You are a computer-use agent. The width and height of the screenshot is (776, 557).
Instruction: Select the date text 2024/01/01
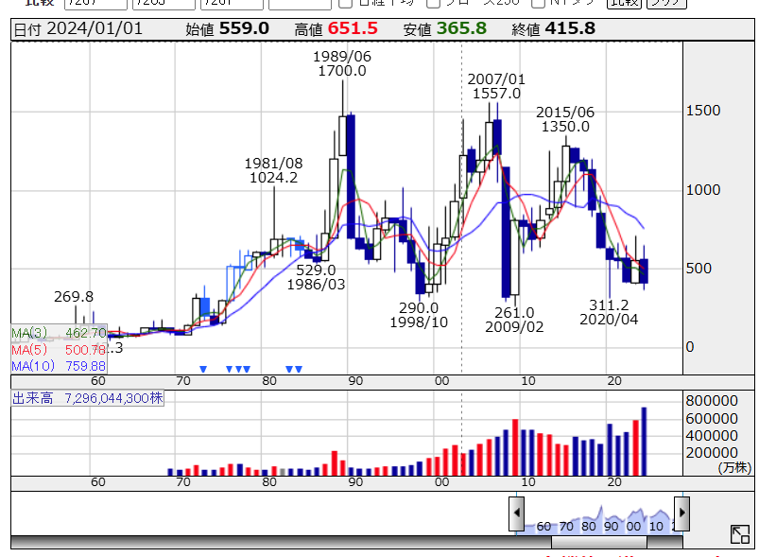point(95,28)
